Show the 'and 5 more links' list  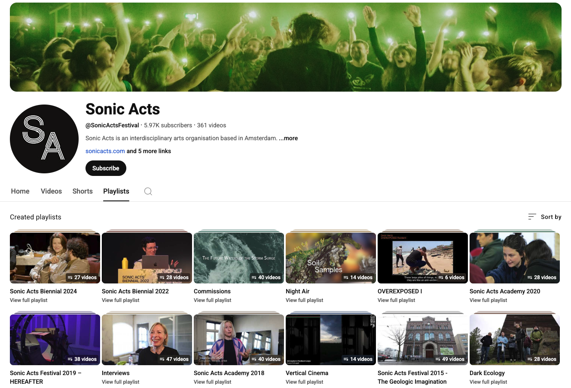click(149, 151)
